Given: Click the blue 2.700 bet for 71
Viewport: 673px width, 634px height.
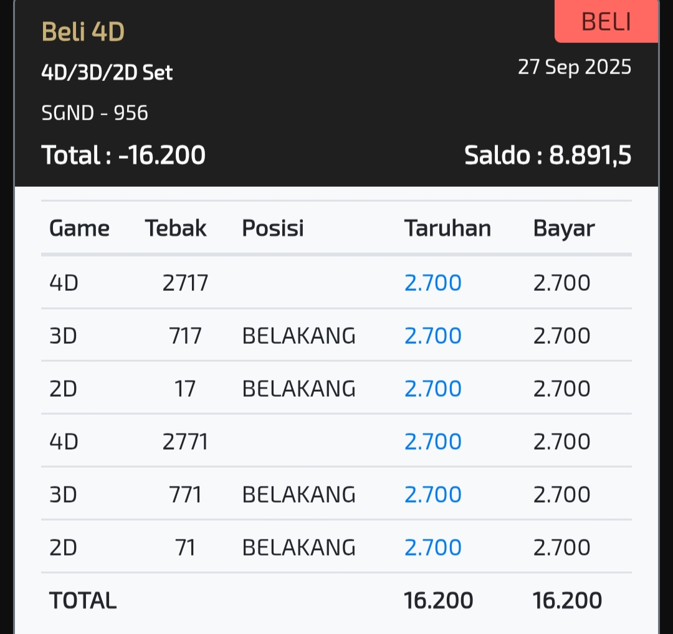Looking at the screenshot, I should [433, 547].
